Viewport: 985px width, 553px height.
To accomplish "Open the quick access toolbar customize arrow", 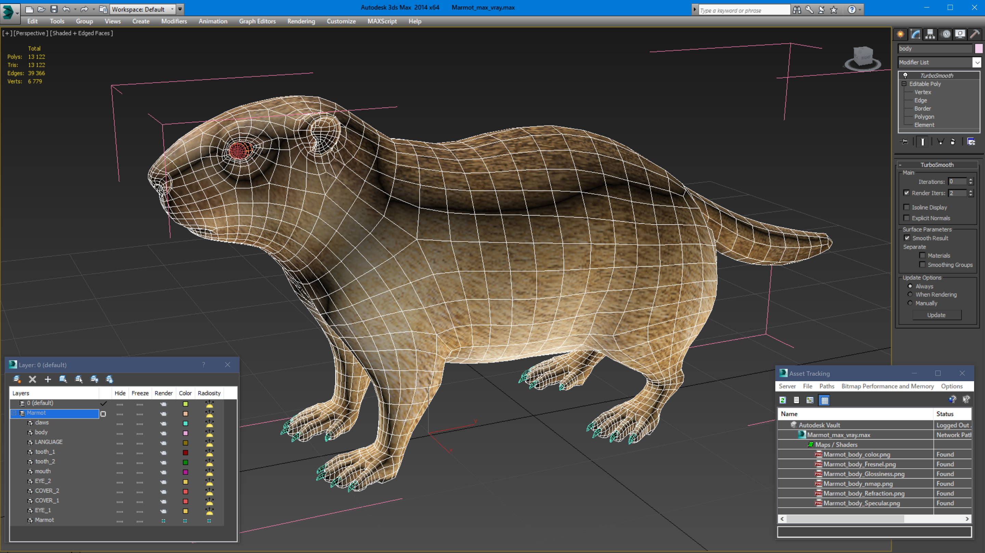I will click(x=180, y=9).
